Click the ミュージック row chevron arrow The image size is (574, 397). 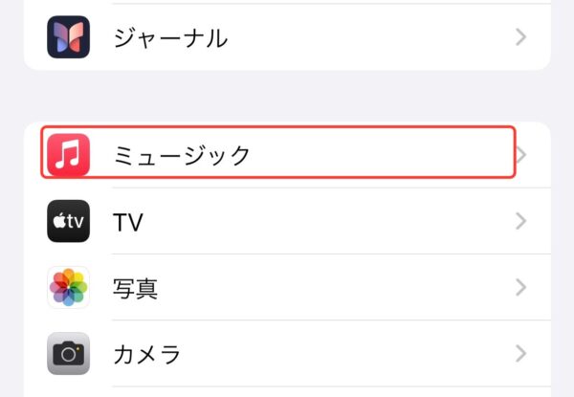coord(521,155)
